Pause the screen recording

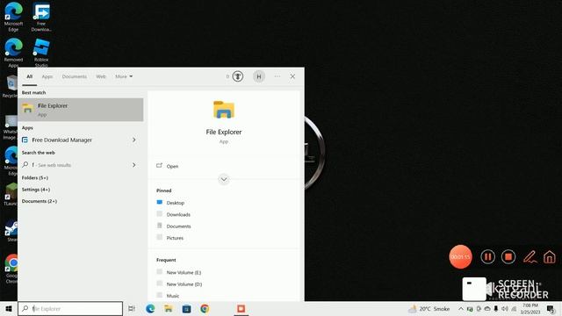tap(487, 256)
